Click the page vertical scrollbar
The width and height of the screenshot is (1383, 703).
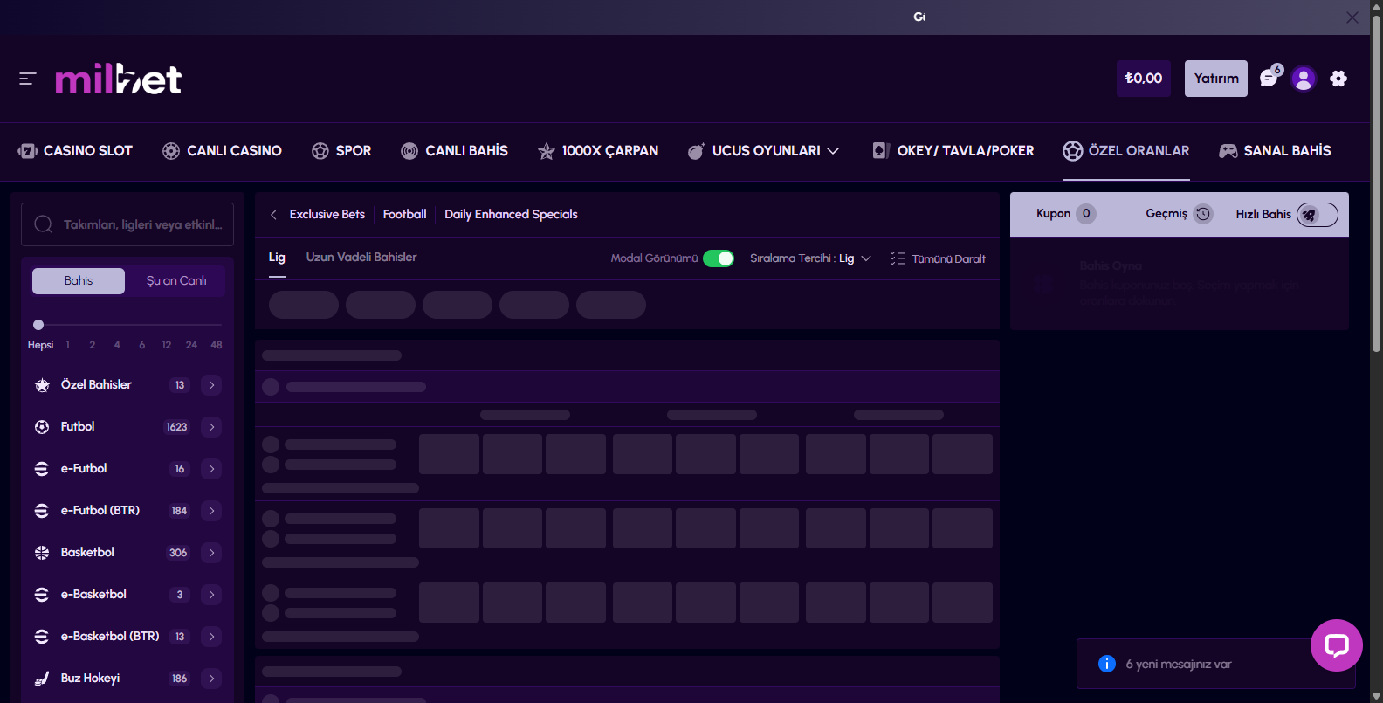[1376, 183]
